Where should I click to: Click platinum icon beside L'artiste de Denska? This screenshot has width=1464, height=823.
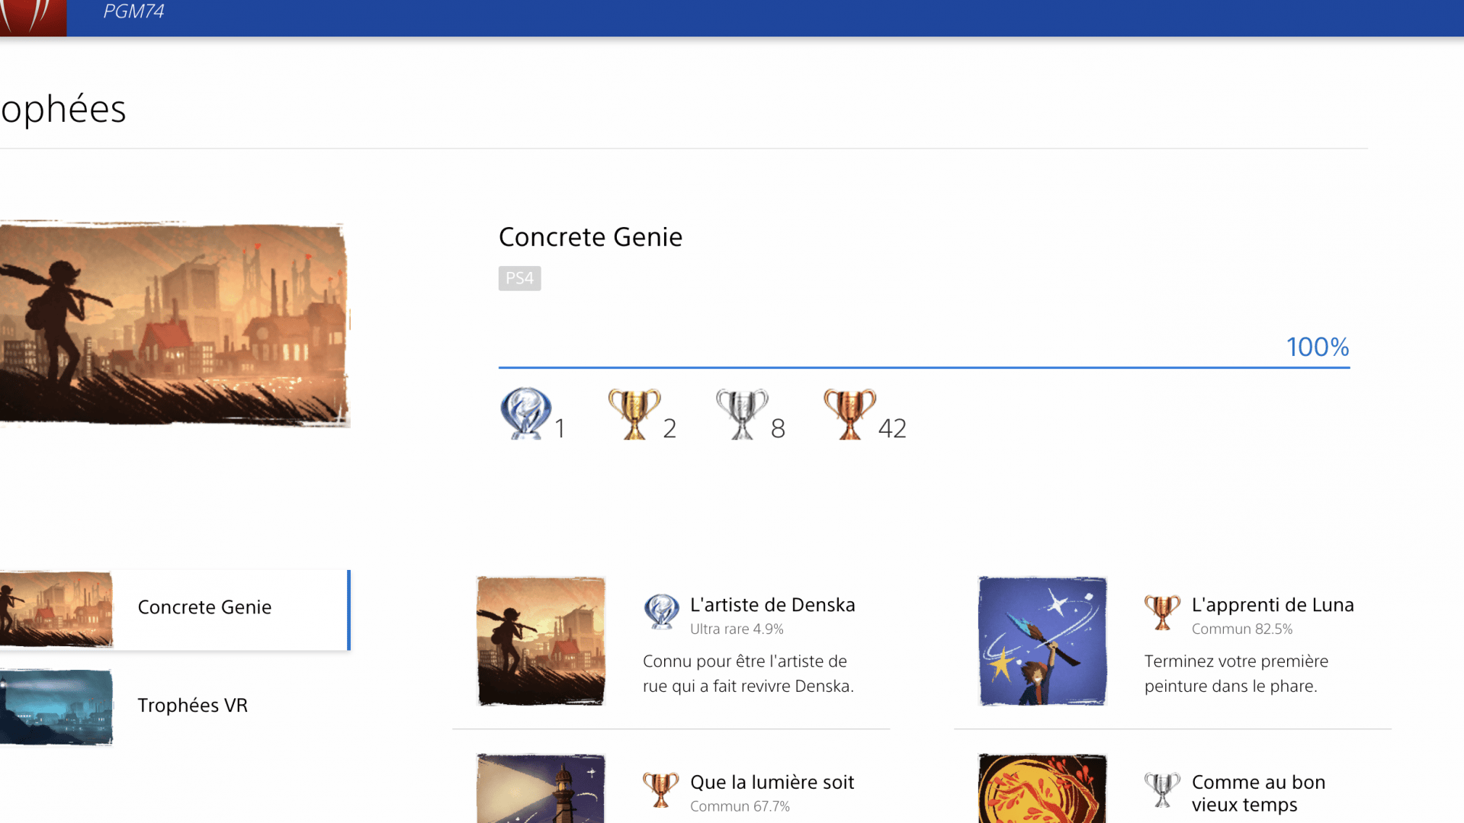661,611
